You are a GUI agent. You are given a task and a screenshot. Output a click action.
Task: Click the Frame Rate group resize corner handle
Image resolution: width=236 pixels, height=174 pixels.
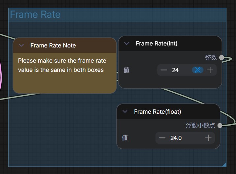coord(224,164)
